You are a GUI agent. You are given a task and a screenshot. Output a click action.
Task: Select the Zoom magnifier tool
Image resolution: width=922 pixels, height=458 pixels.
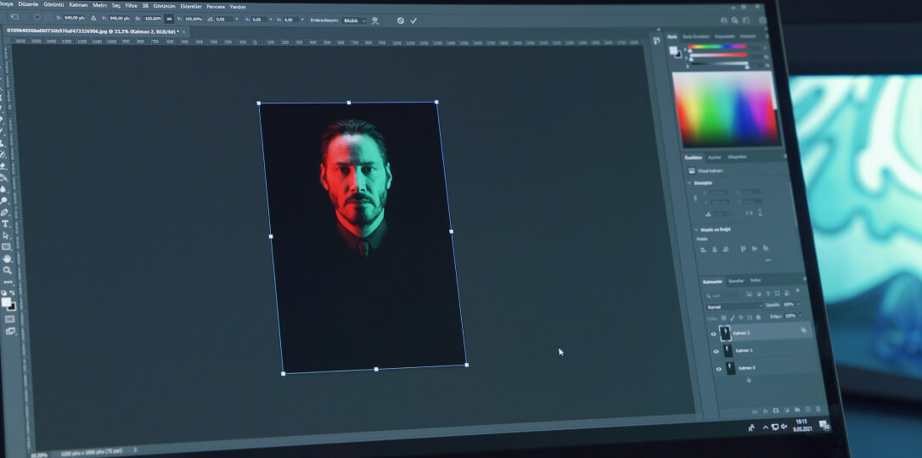(8, 270)
